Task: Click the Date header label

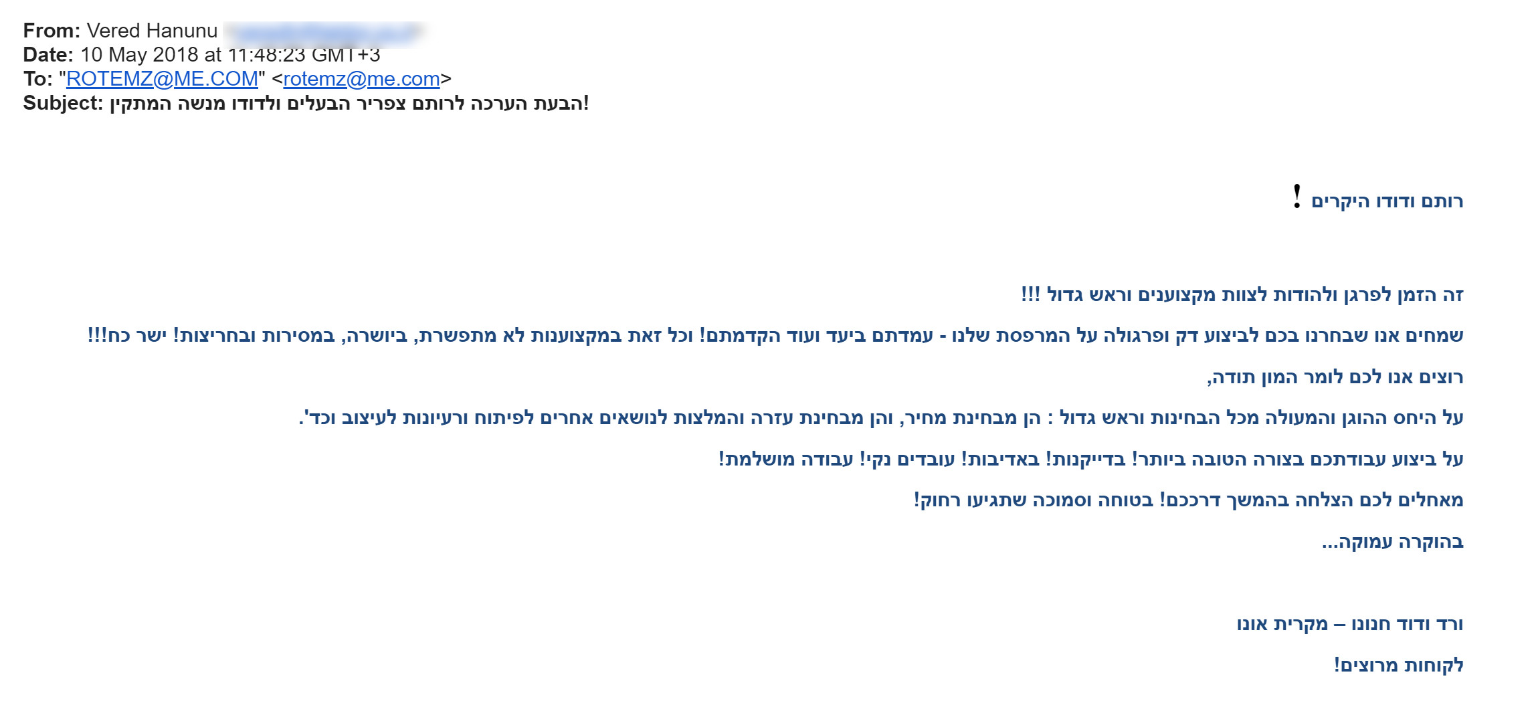Action: [48, 55]
